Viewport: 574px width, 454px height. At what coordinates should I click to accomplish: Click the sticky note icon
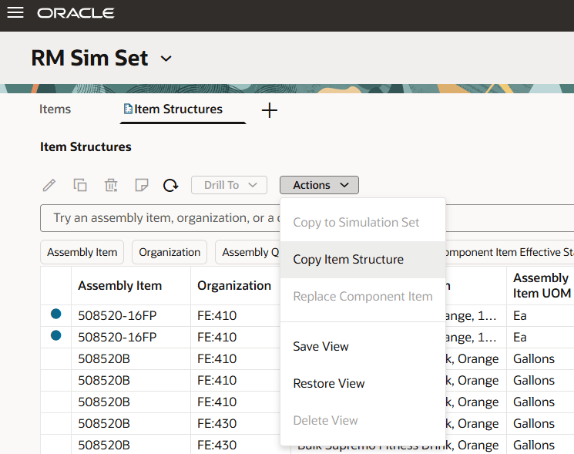(141, 185)
